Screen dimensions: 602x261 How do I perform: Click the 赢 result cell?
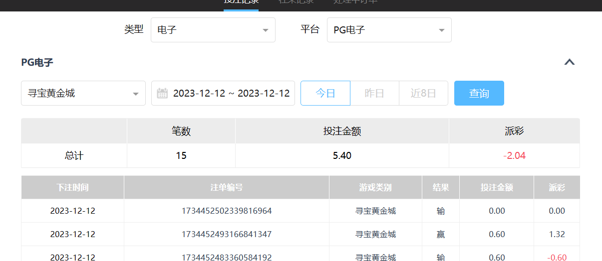(440, 234)
